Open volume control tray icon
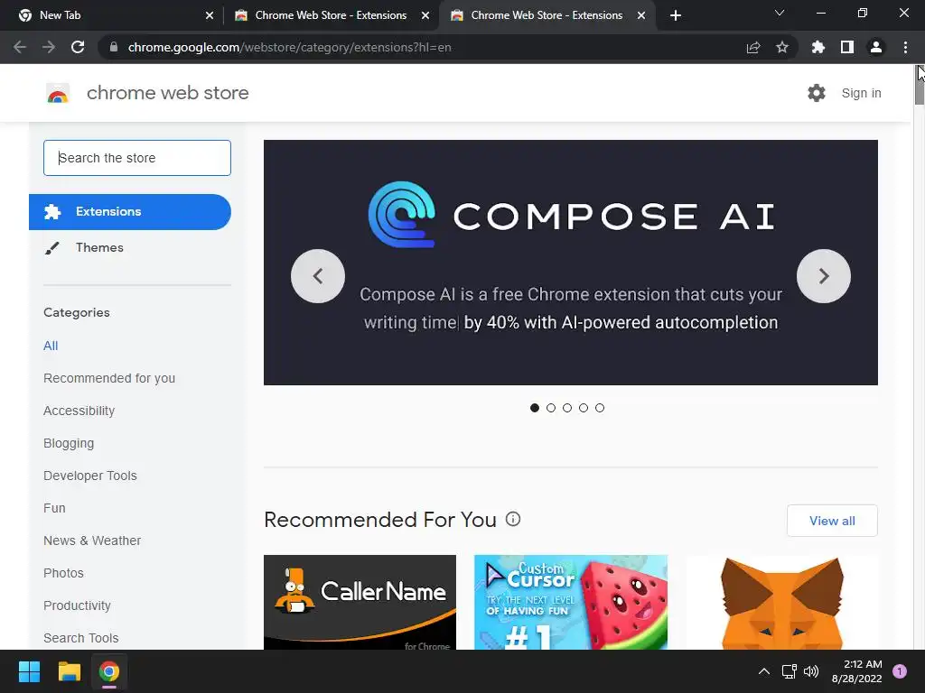Image resolution: width=925 pixels, height=693 pixels. click(x=811, y=671)
